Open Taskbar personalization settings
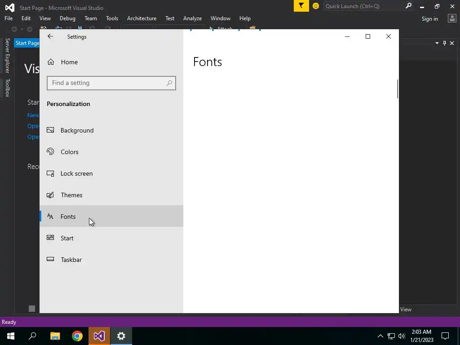This screenshot has height=345, width=460. tap(111, 260)
